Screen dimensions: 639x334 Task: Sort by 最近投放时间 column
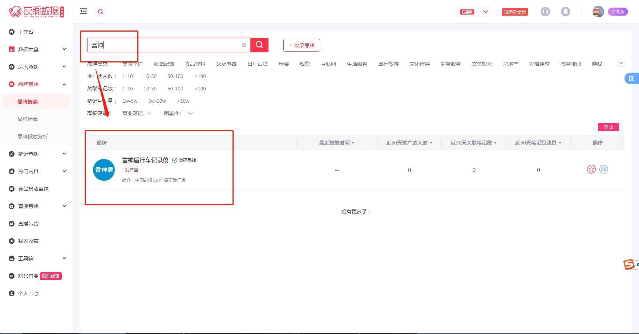tap(337, 143)
